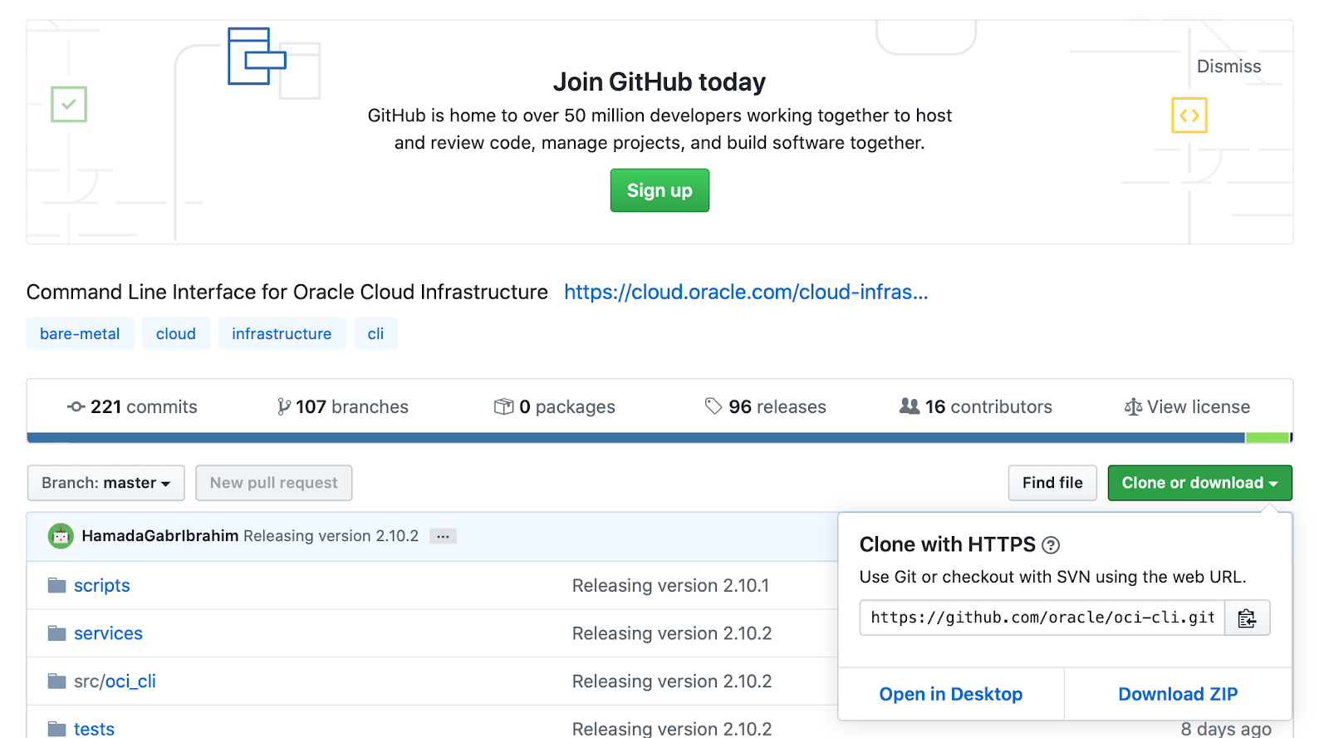The image size is (1329, 738).
Task: Click the Sign up button
Action: [x=660, y=190]
